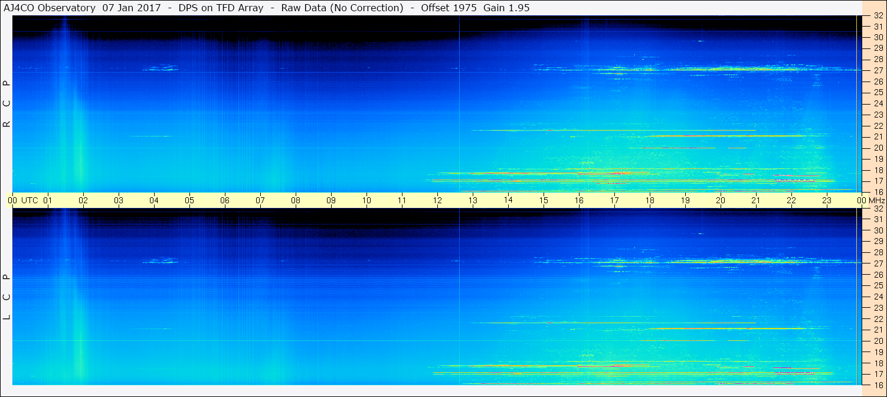Click the 28 MHz label beside RCP panel

(x=878, y=59)
